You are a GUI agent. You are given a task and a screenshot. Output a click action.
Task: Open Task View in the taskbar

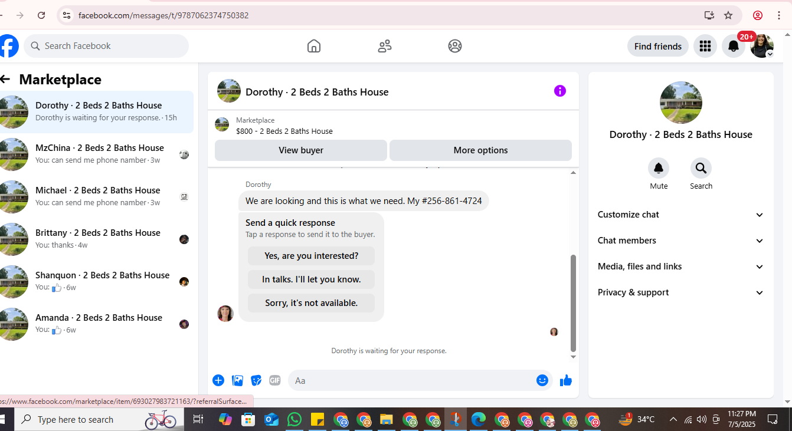(198, 419)
